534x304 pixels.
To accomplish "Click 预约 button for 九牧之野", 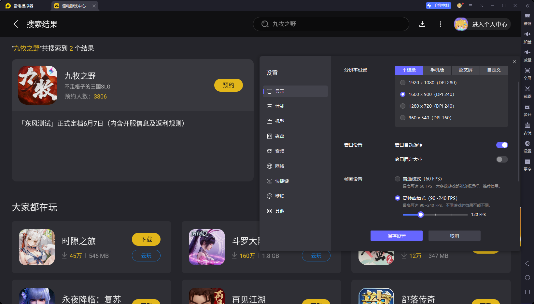I will point(229,85).
